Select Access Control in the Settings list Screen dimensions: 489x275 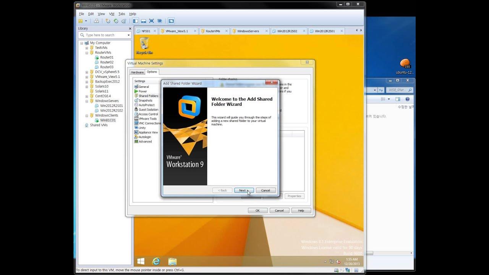148,114
